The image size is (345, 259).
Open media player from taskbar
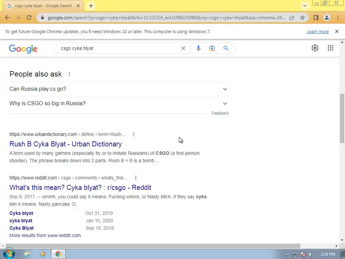43,254
